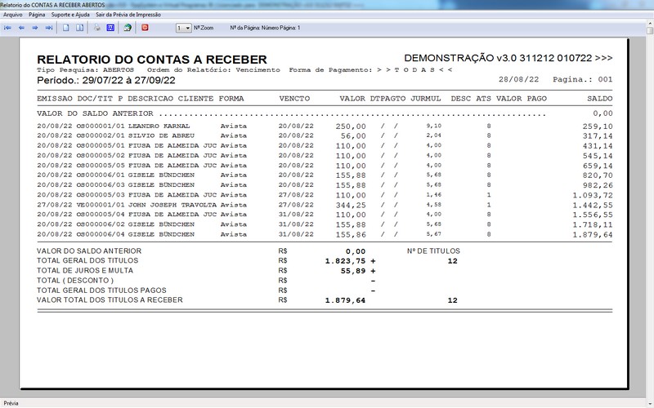The image size is (654, 408).
Task: Click the DEMONSTRAÇÃO v3.0 header text
Action: (508, 58)
